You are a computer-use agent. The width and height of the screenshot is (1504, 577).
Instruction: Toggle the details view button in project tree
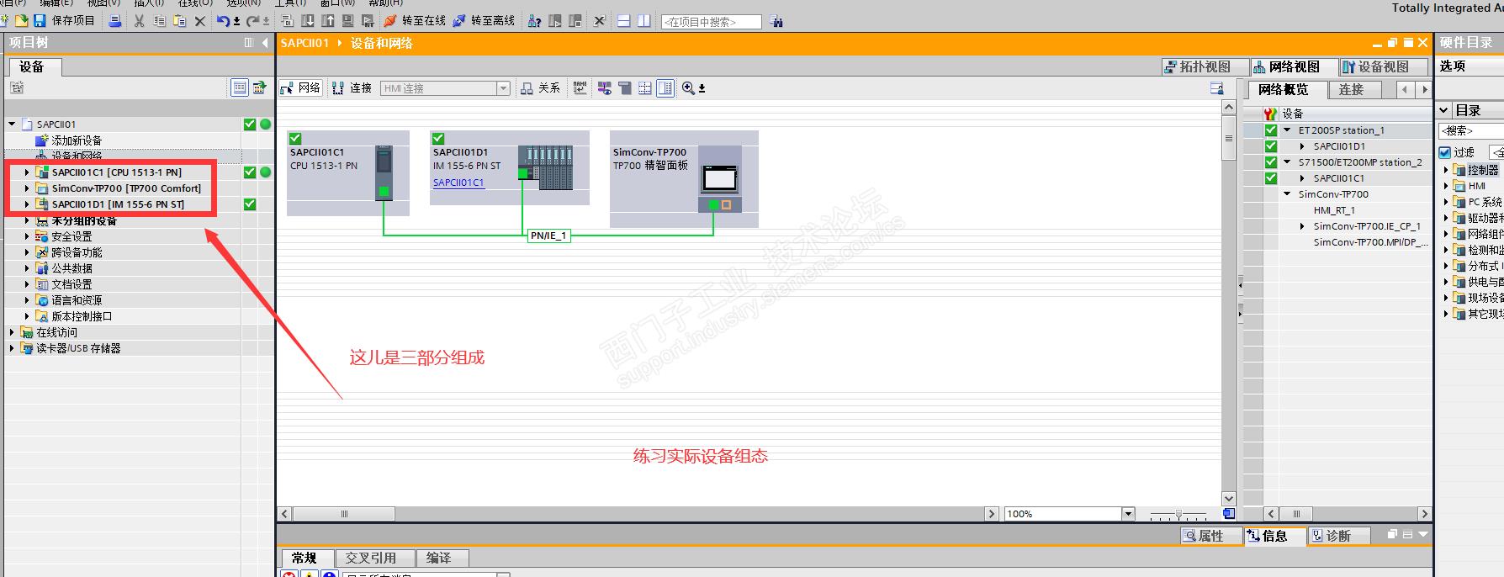(240, 87)
